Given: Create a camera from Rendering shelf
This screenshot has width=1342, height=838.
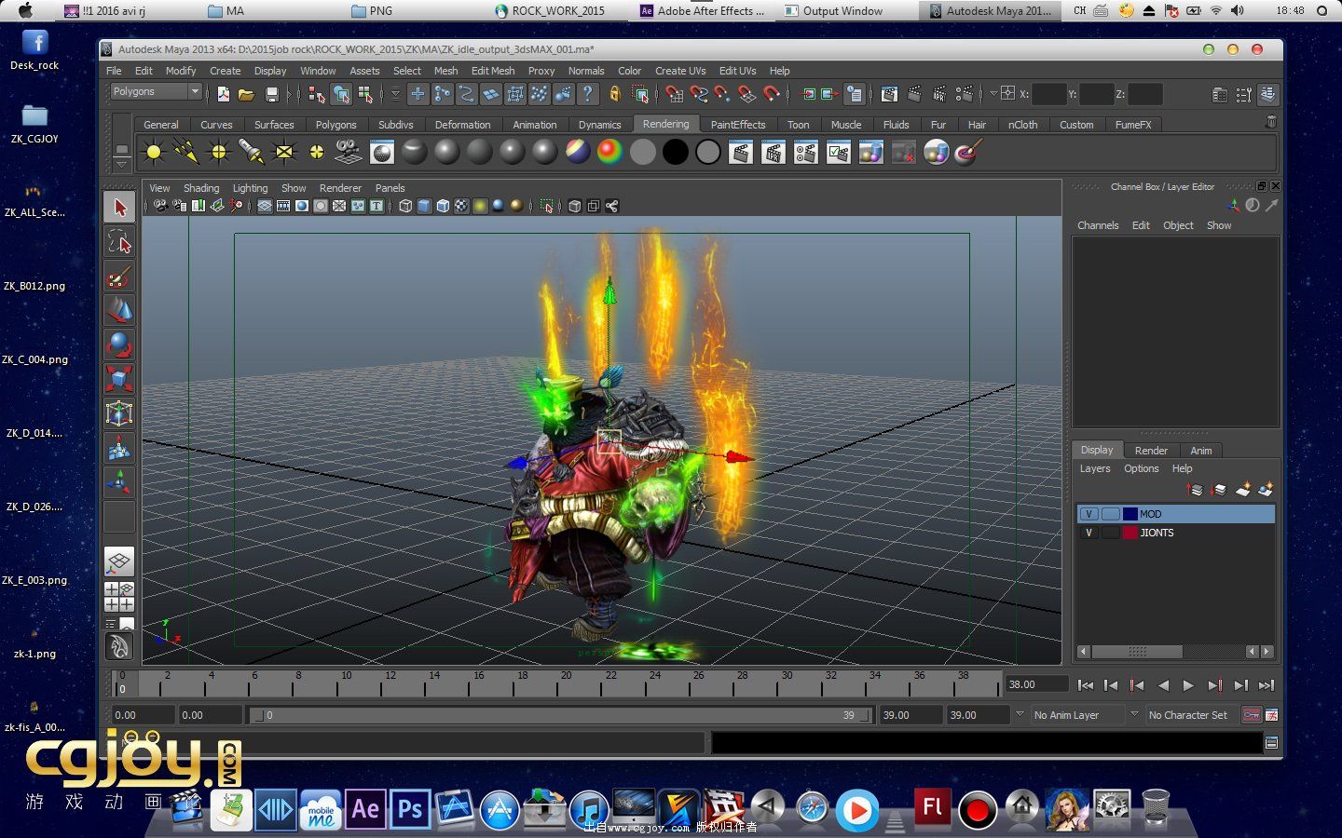Looking at the screenshot, I should coord(349,152).
